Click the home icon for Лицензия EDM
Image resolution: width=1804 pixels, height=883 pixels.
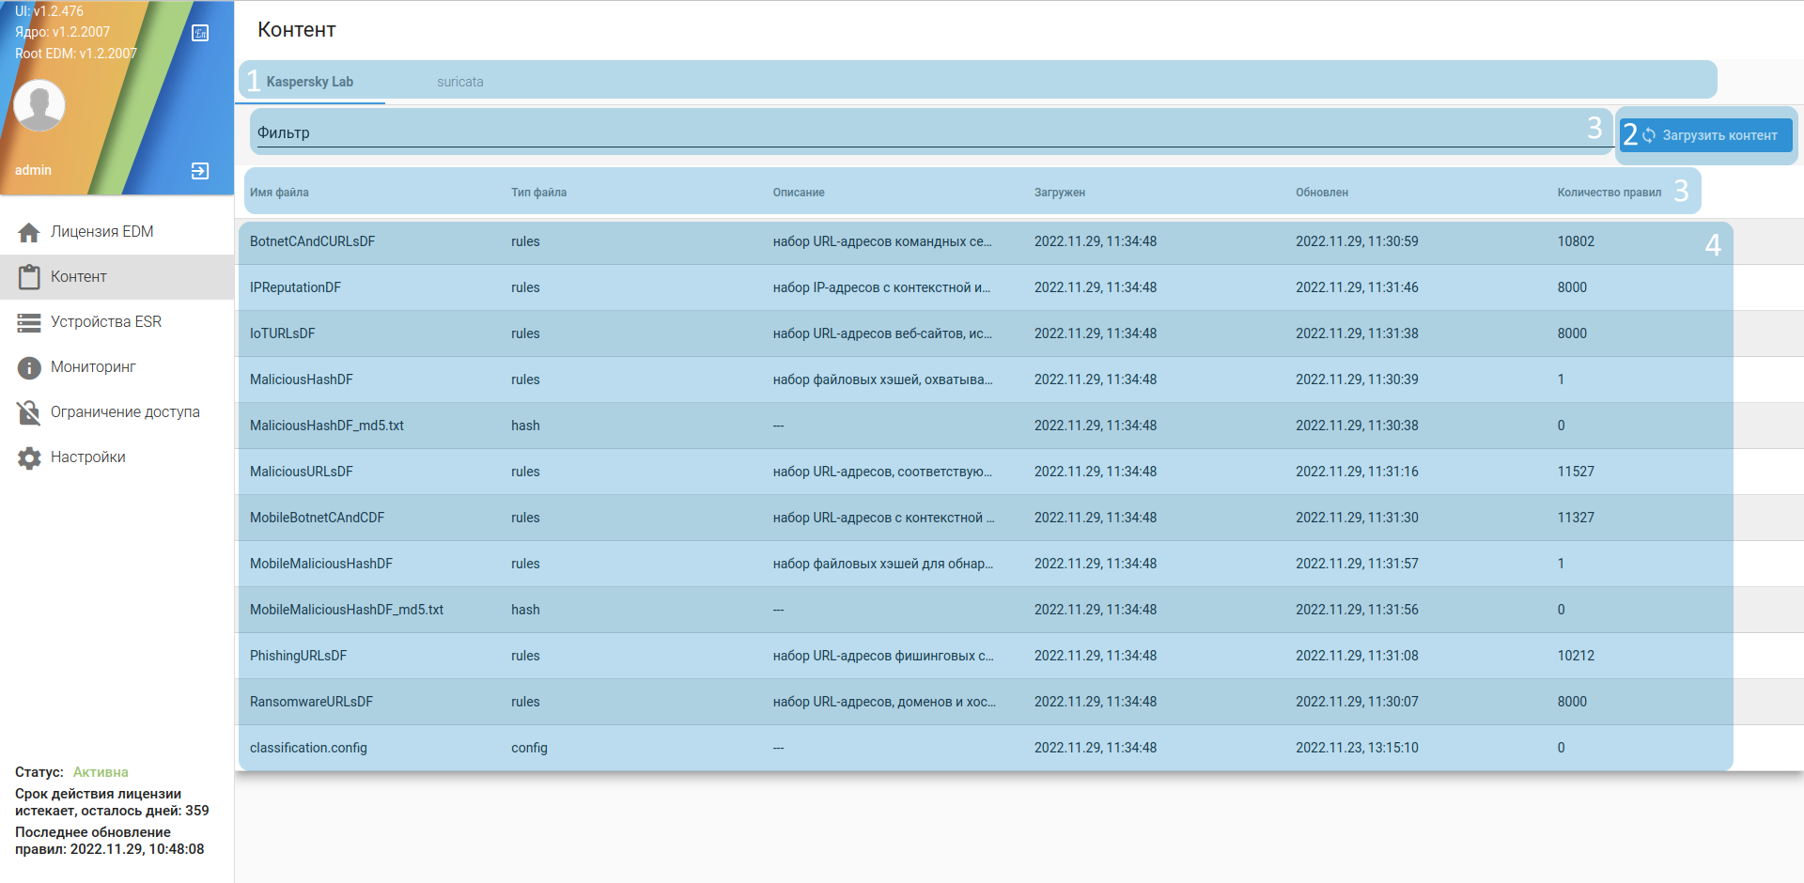pyautogui.click(x=29, y=232)
